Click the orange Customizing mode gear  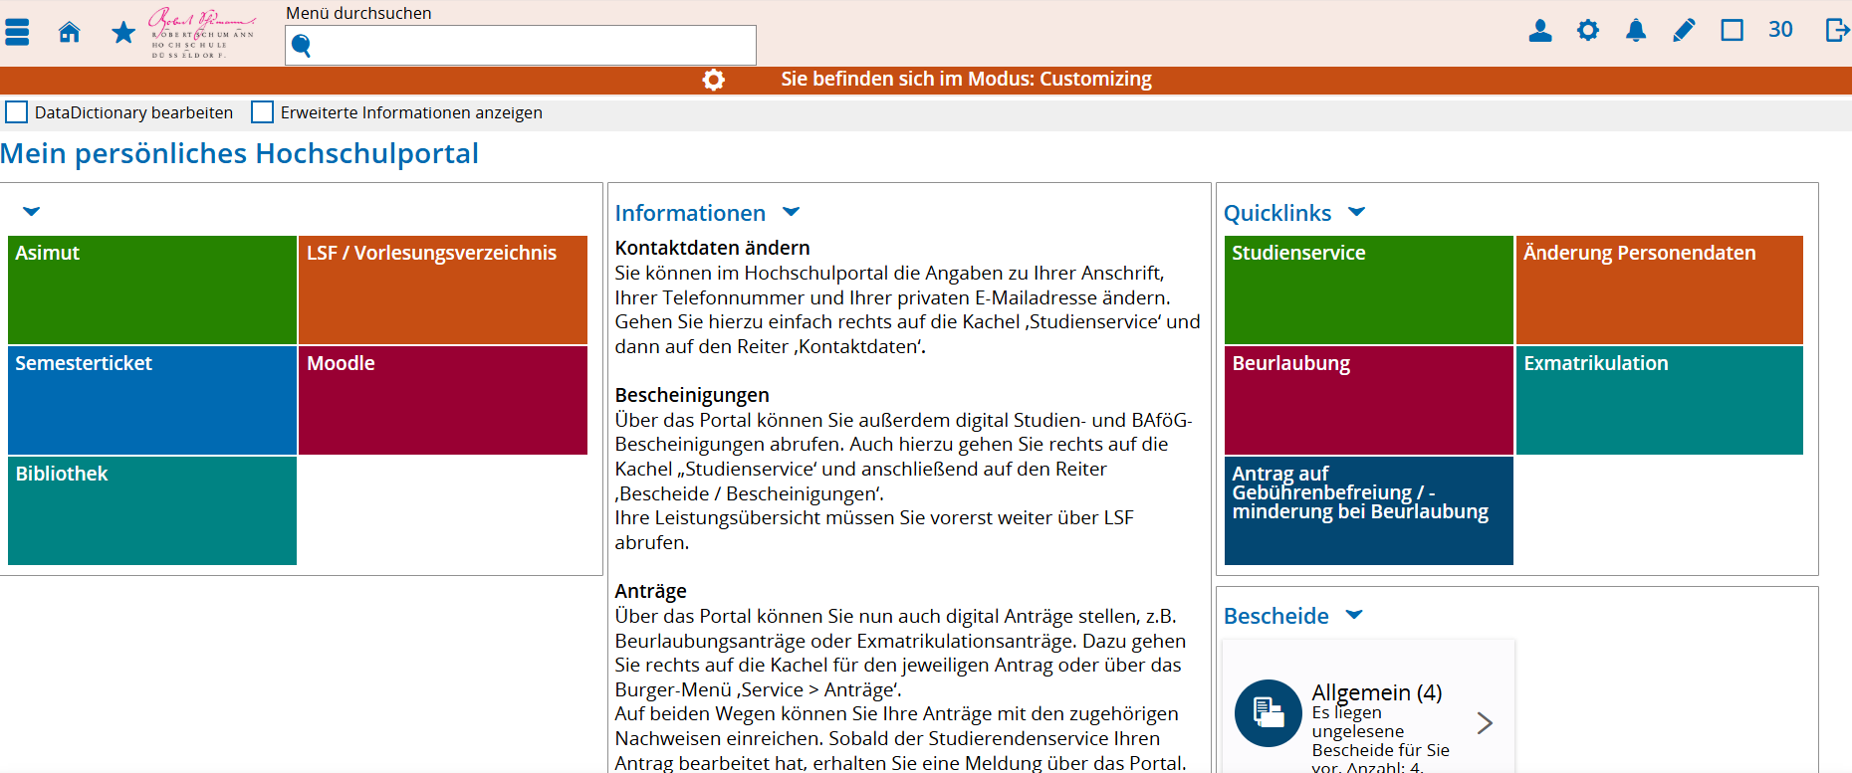point(713,80)
